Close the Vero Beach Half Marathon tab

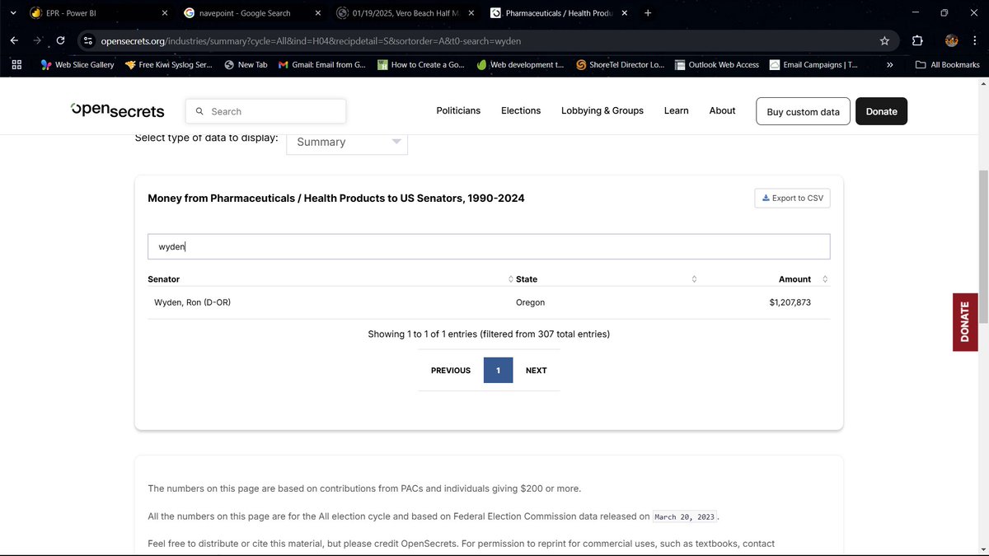(x=471, y=13)
